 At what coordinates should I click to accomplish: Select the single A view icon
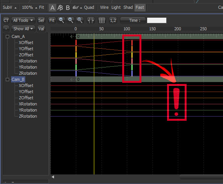tap(52, 7)
